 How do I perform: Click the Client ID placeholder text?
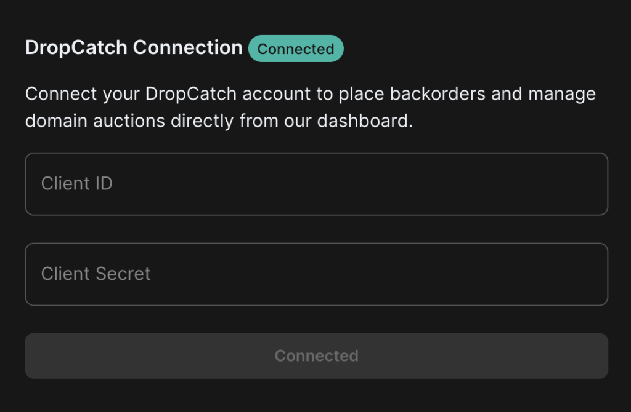point(77,183)
